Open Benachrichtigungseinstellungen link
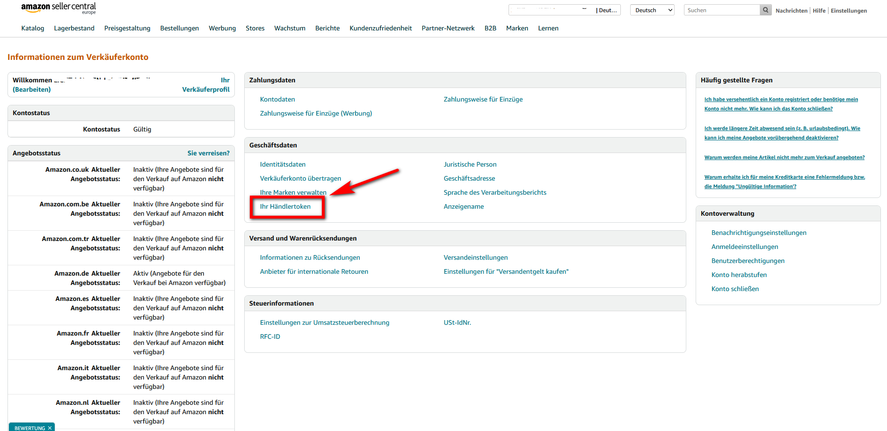This screenshot has height=431, width=887. (x=759, y=233)
